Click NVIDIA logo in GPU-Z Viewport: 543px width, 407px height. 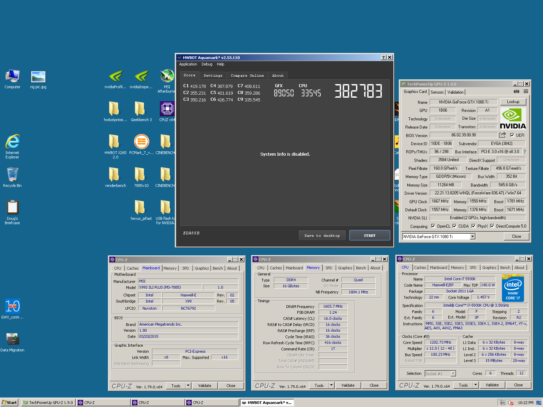[513, 118]
